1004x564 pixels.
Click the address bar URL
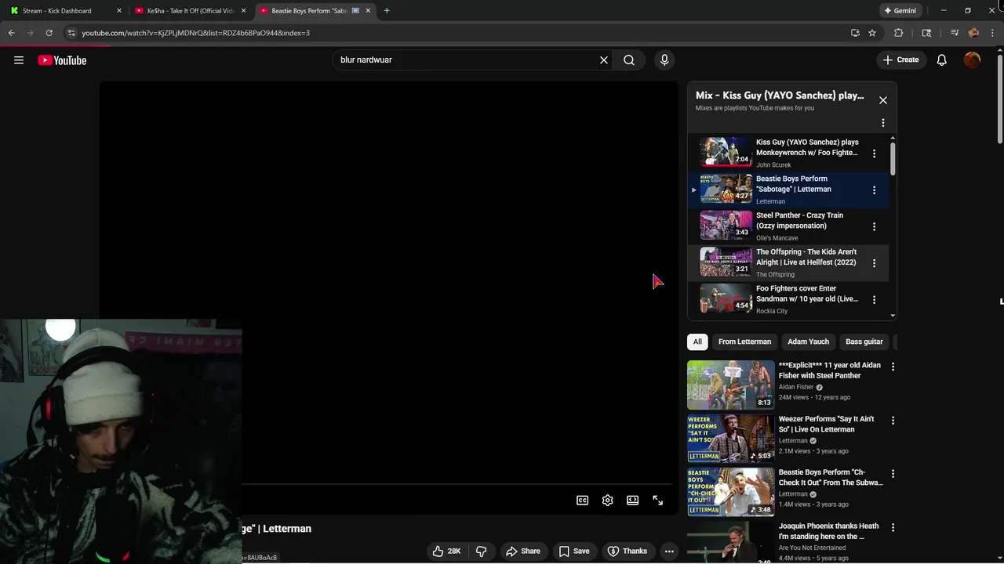click(196, 33)
